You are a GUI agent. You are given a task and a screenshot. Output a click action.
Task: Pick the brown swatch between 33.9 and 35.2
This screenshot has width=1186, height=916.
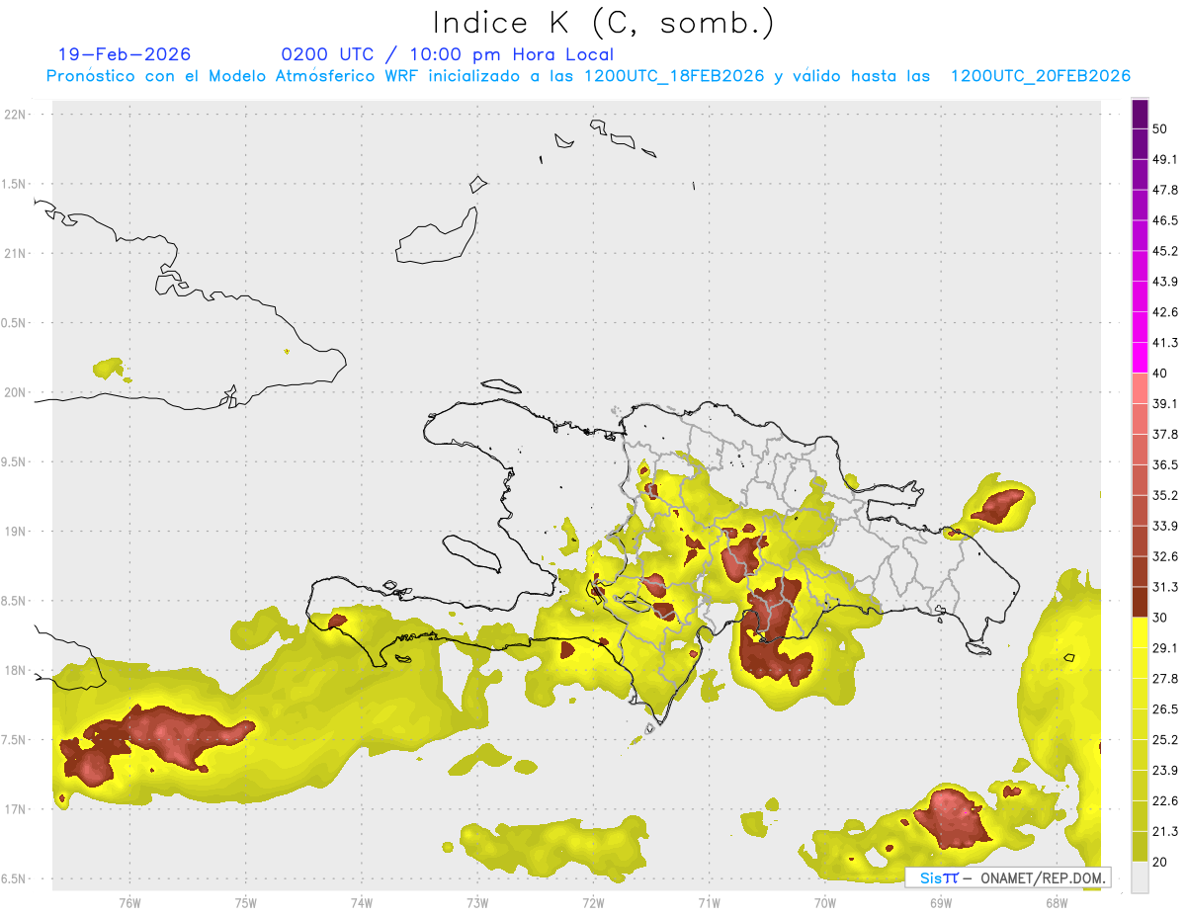pos(1140,510)
